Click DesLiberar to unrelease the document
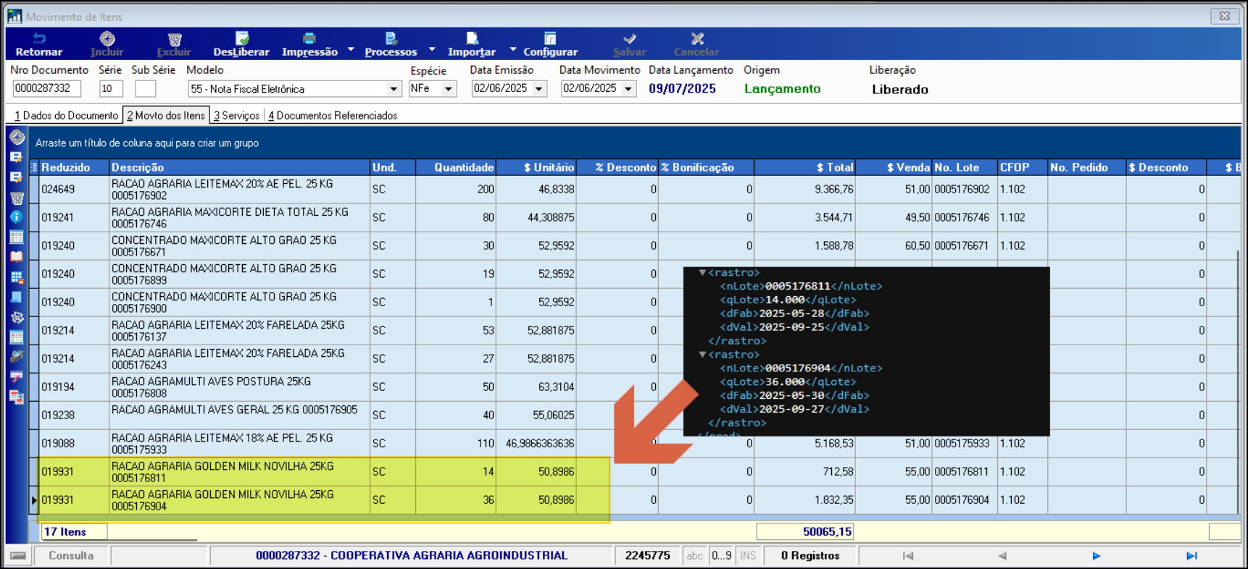Screen dimensions: 1248x569 pos(241,44)
